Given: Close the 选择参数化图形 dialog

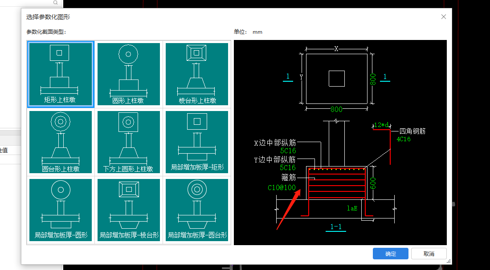Looking at the screenshot, I should (443, 17).
